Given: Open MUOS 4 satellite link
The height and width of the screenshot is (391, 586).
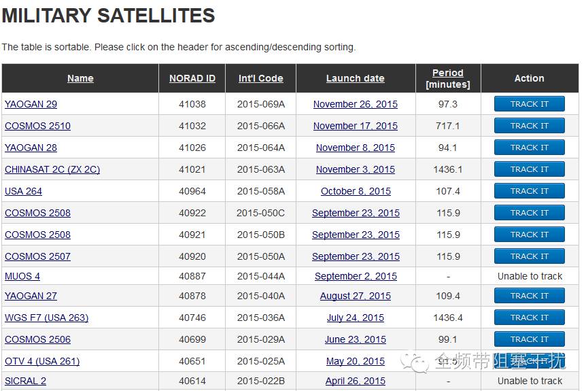Looking at the screenshot, I should pyautogui.click(x=22, y=276).
